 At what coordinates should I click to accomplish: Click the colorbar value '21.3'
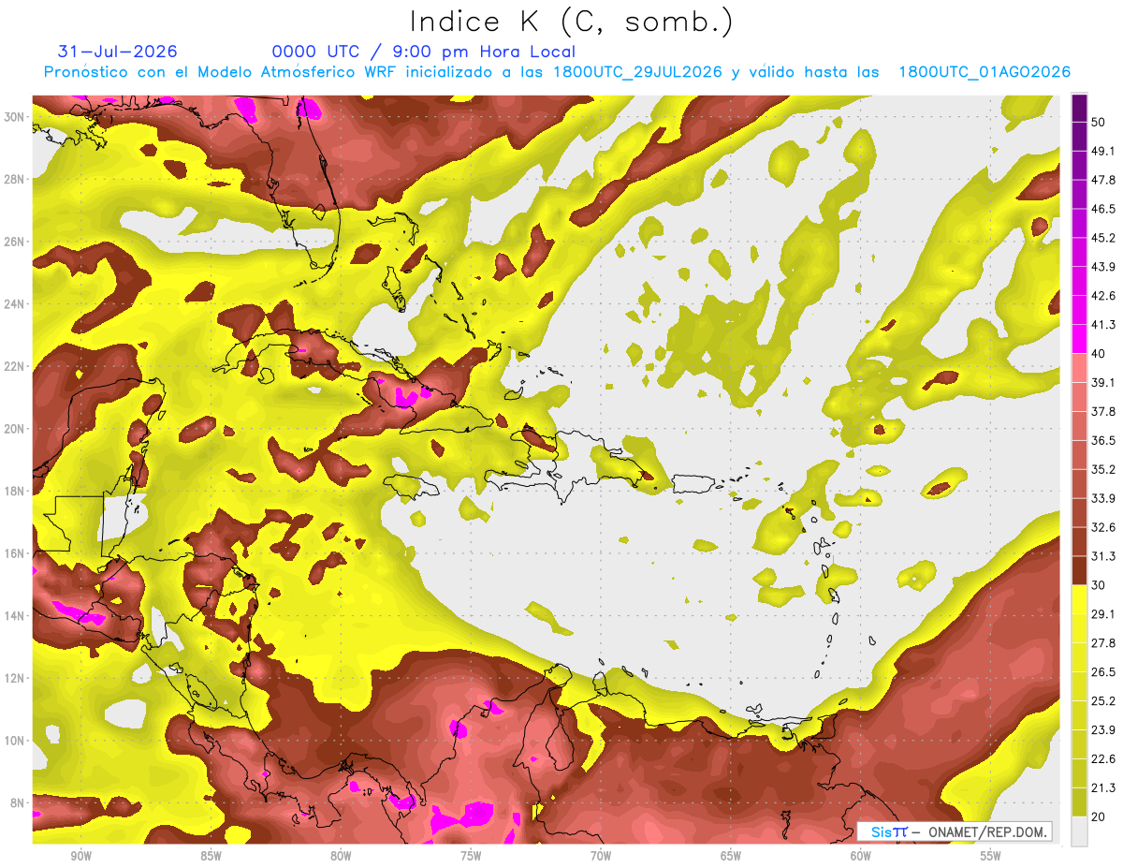click(1104, 787)
